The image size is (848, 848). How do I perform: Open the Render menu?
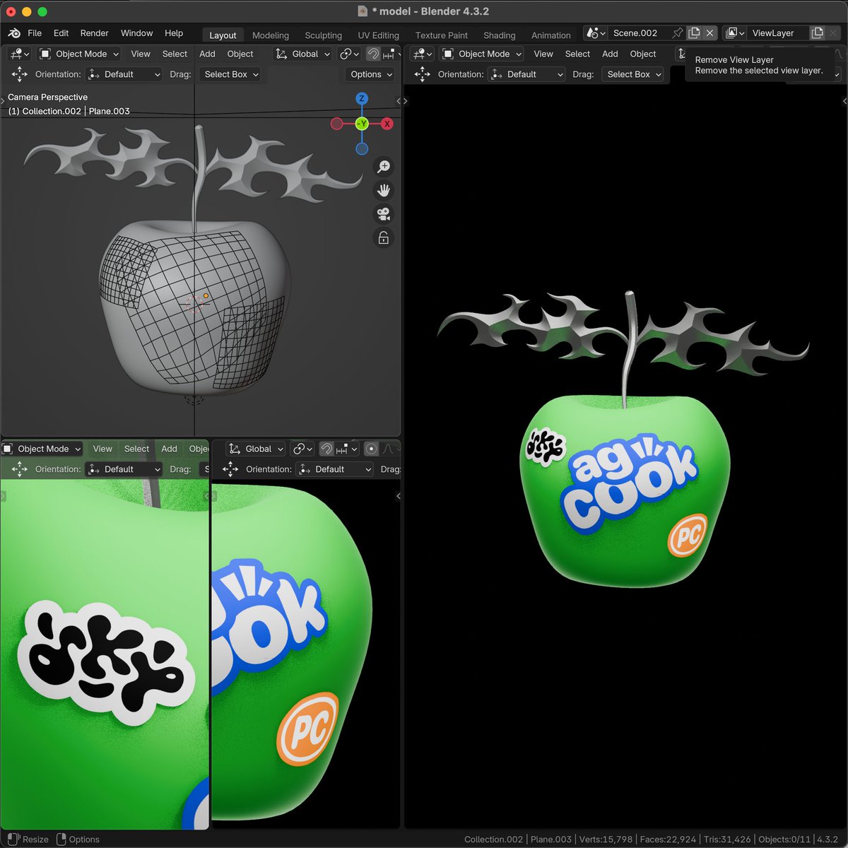95,33
